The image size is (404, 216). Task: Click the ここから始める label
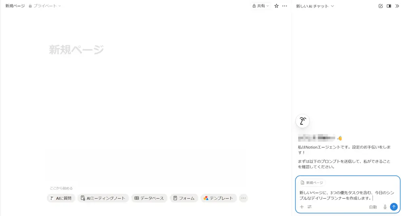61,188
